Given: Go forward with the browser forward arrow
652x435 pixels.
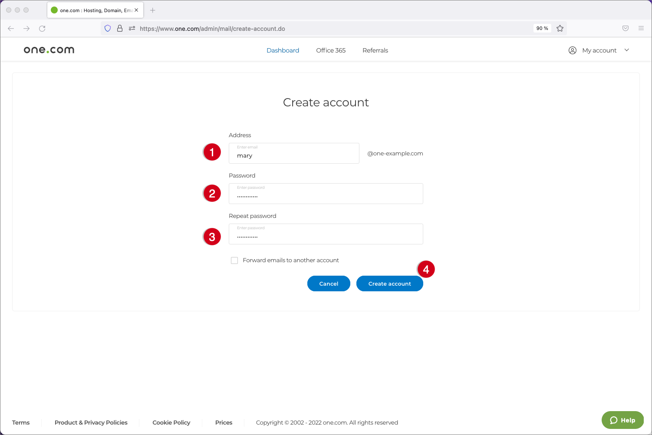Looking at the screenshot, I should click(x=26, y=29).
